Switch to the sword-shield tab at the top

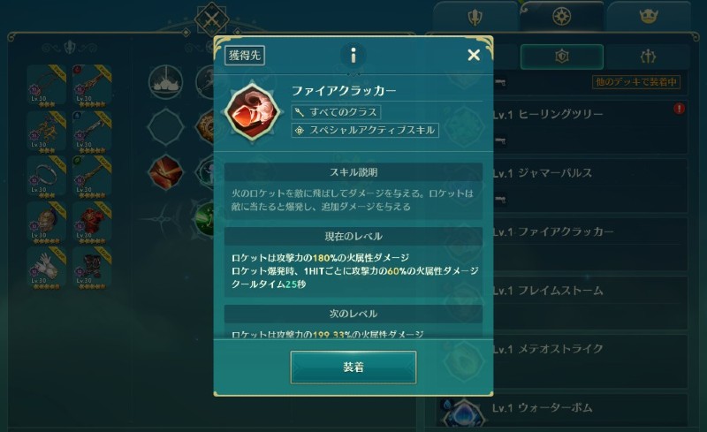[475, 17]
